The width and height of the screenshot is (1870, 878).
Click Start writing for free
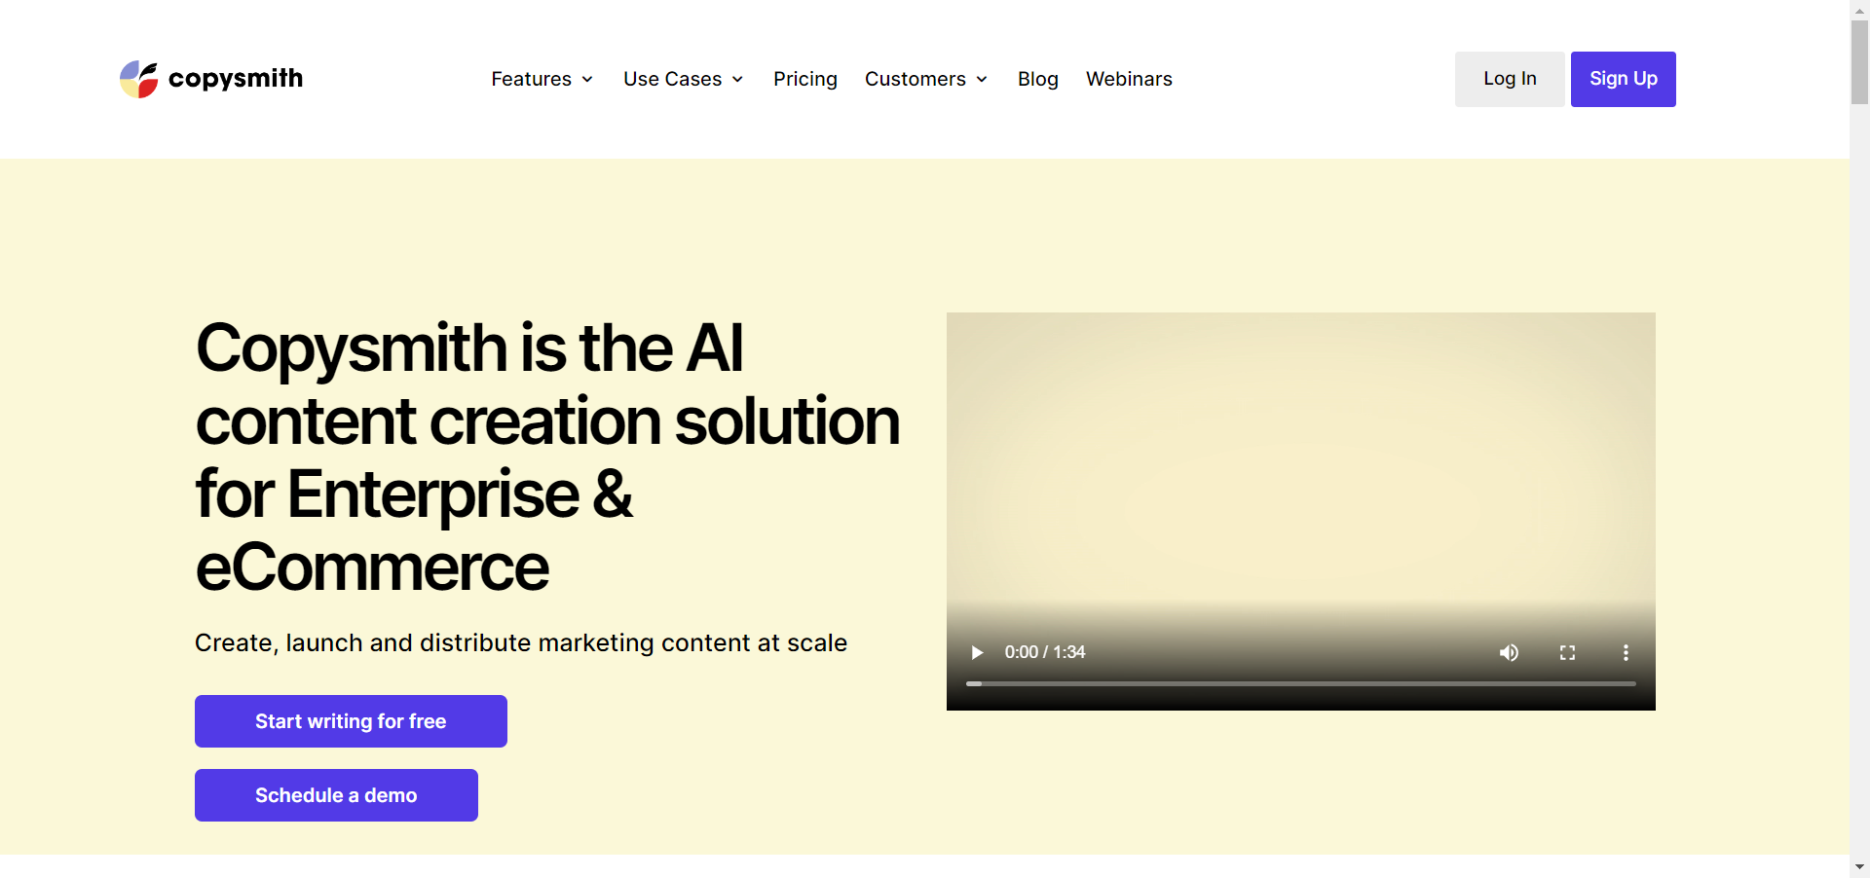coord(351,721)
